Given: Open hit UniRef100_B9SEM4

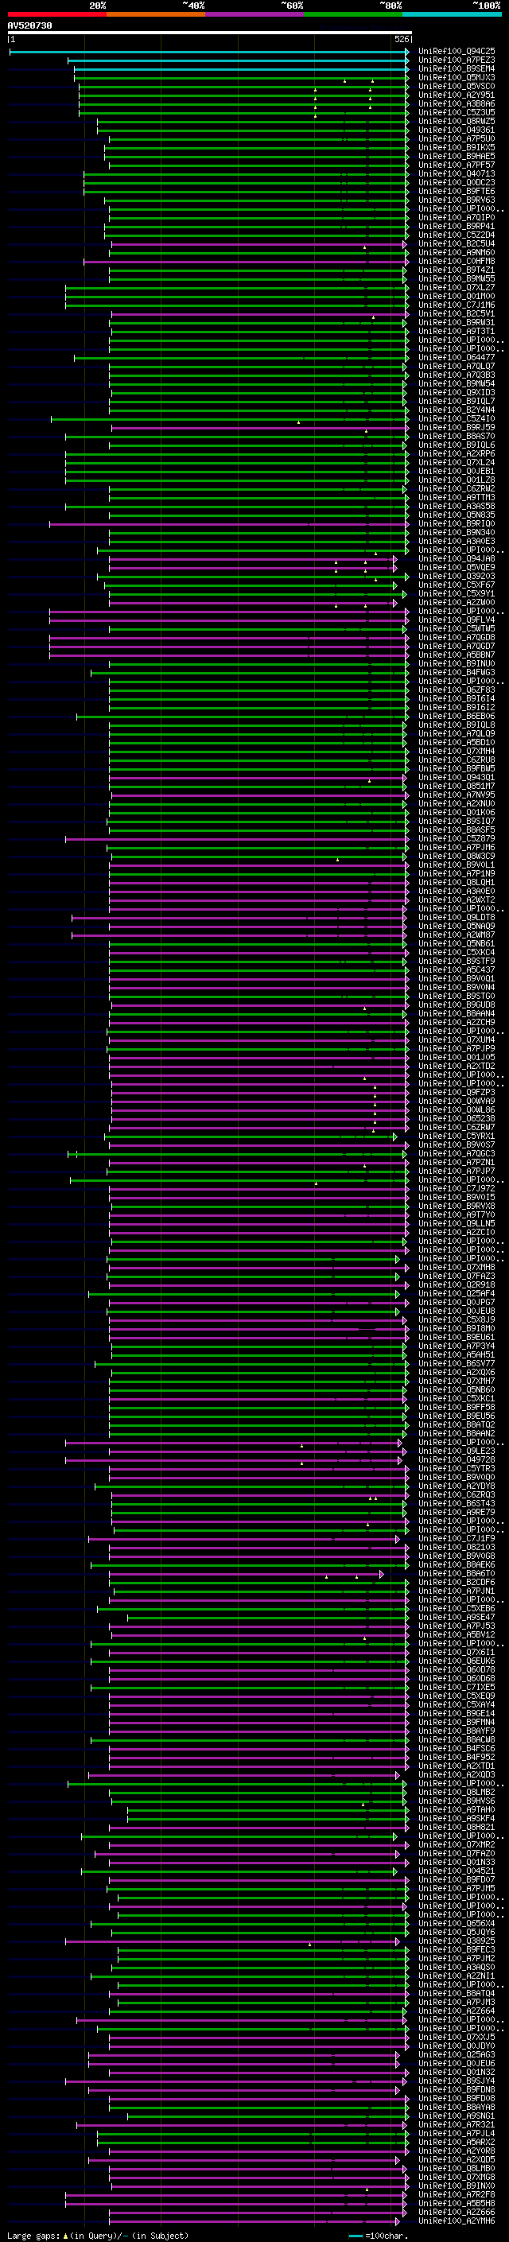Looking at the screenshot, I should pyautogui.click(x=457, y=70).
